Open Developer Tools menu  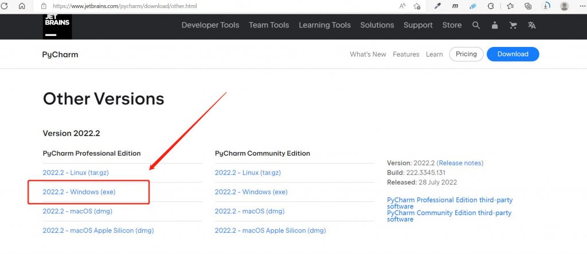coord(210,25)
